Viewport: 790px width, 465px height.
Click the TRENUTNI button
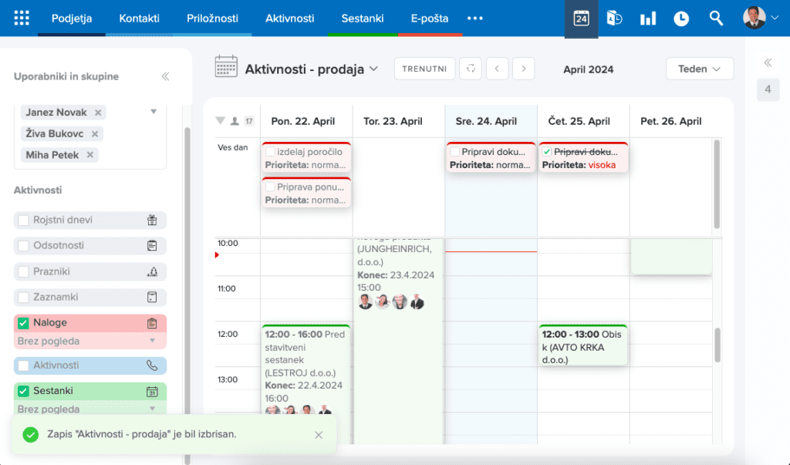tap(424, 69)
